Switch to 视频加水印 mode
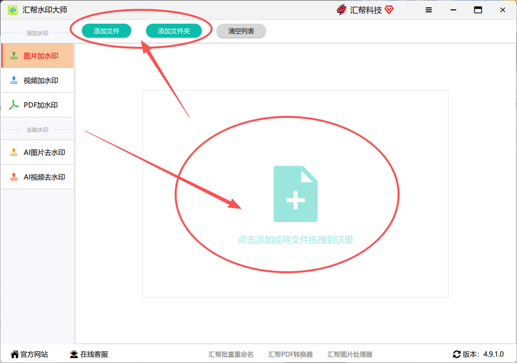Viewport: 517px width, 363px height. pyautogui.click(x=37, y=80)
